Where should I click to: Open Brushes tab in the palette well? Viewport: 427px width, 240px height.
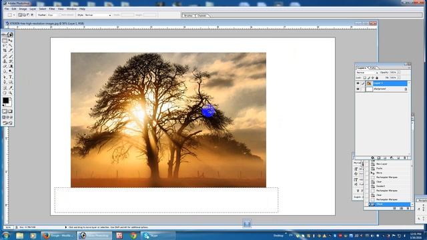(x=188, y=15)
